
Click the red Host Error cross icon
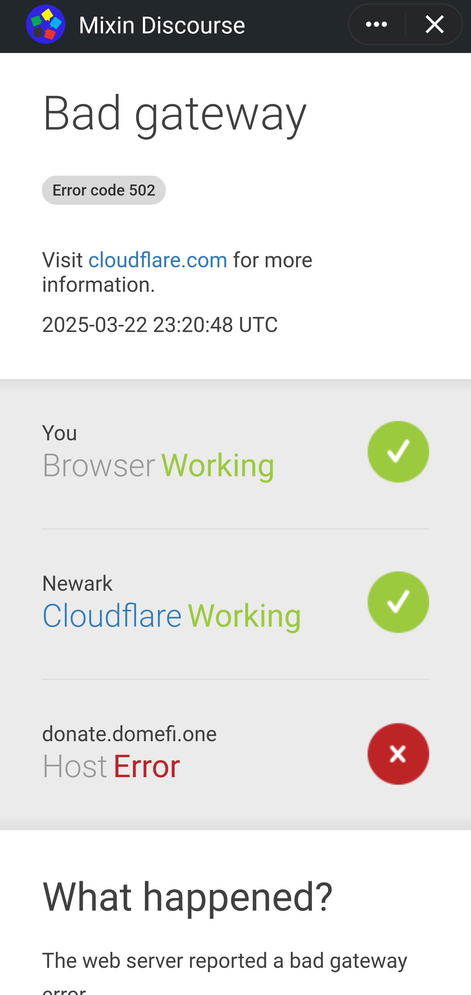398,754
